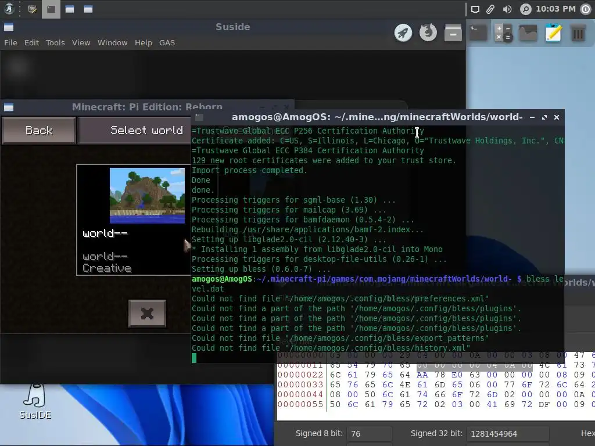The height and width of the screenshot is (446, 595).
Task: Click '129 new root certificates' terminal line
Action: (324, 160)
